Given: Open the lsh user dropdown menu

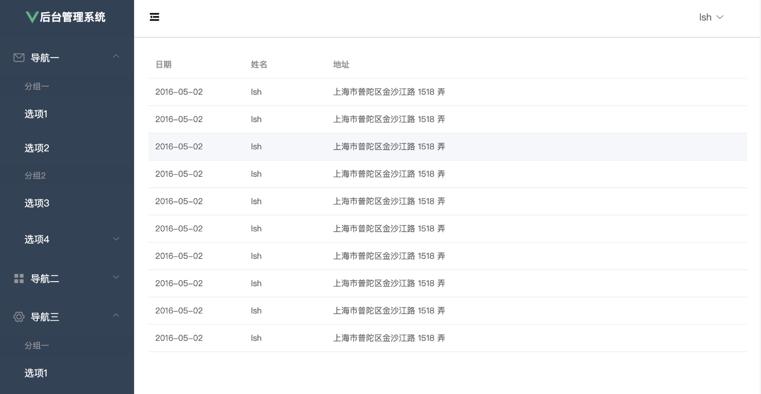Looking at the screenshot, I should 711,17.
